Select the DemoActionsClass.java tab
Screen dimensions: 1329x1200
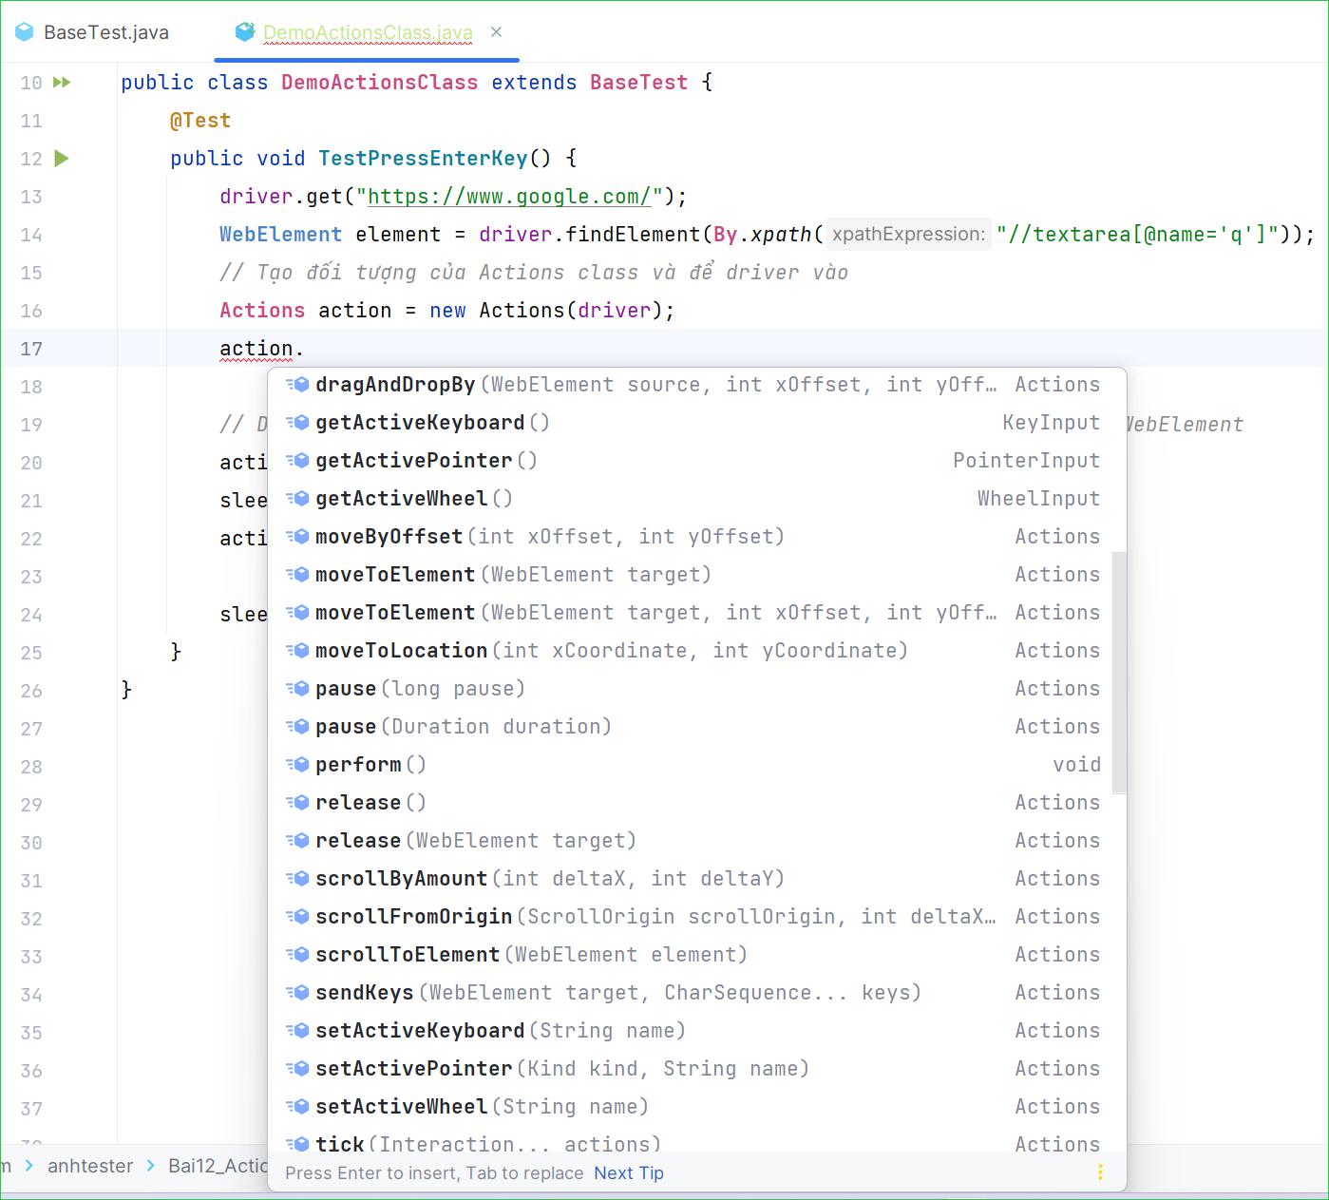368,32
